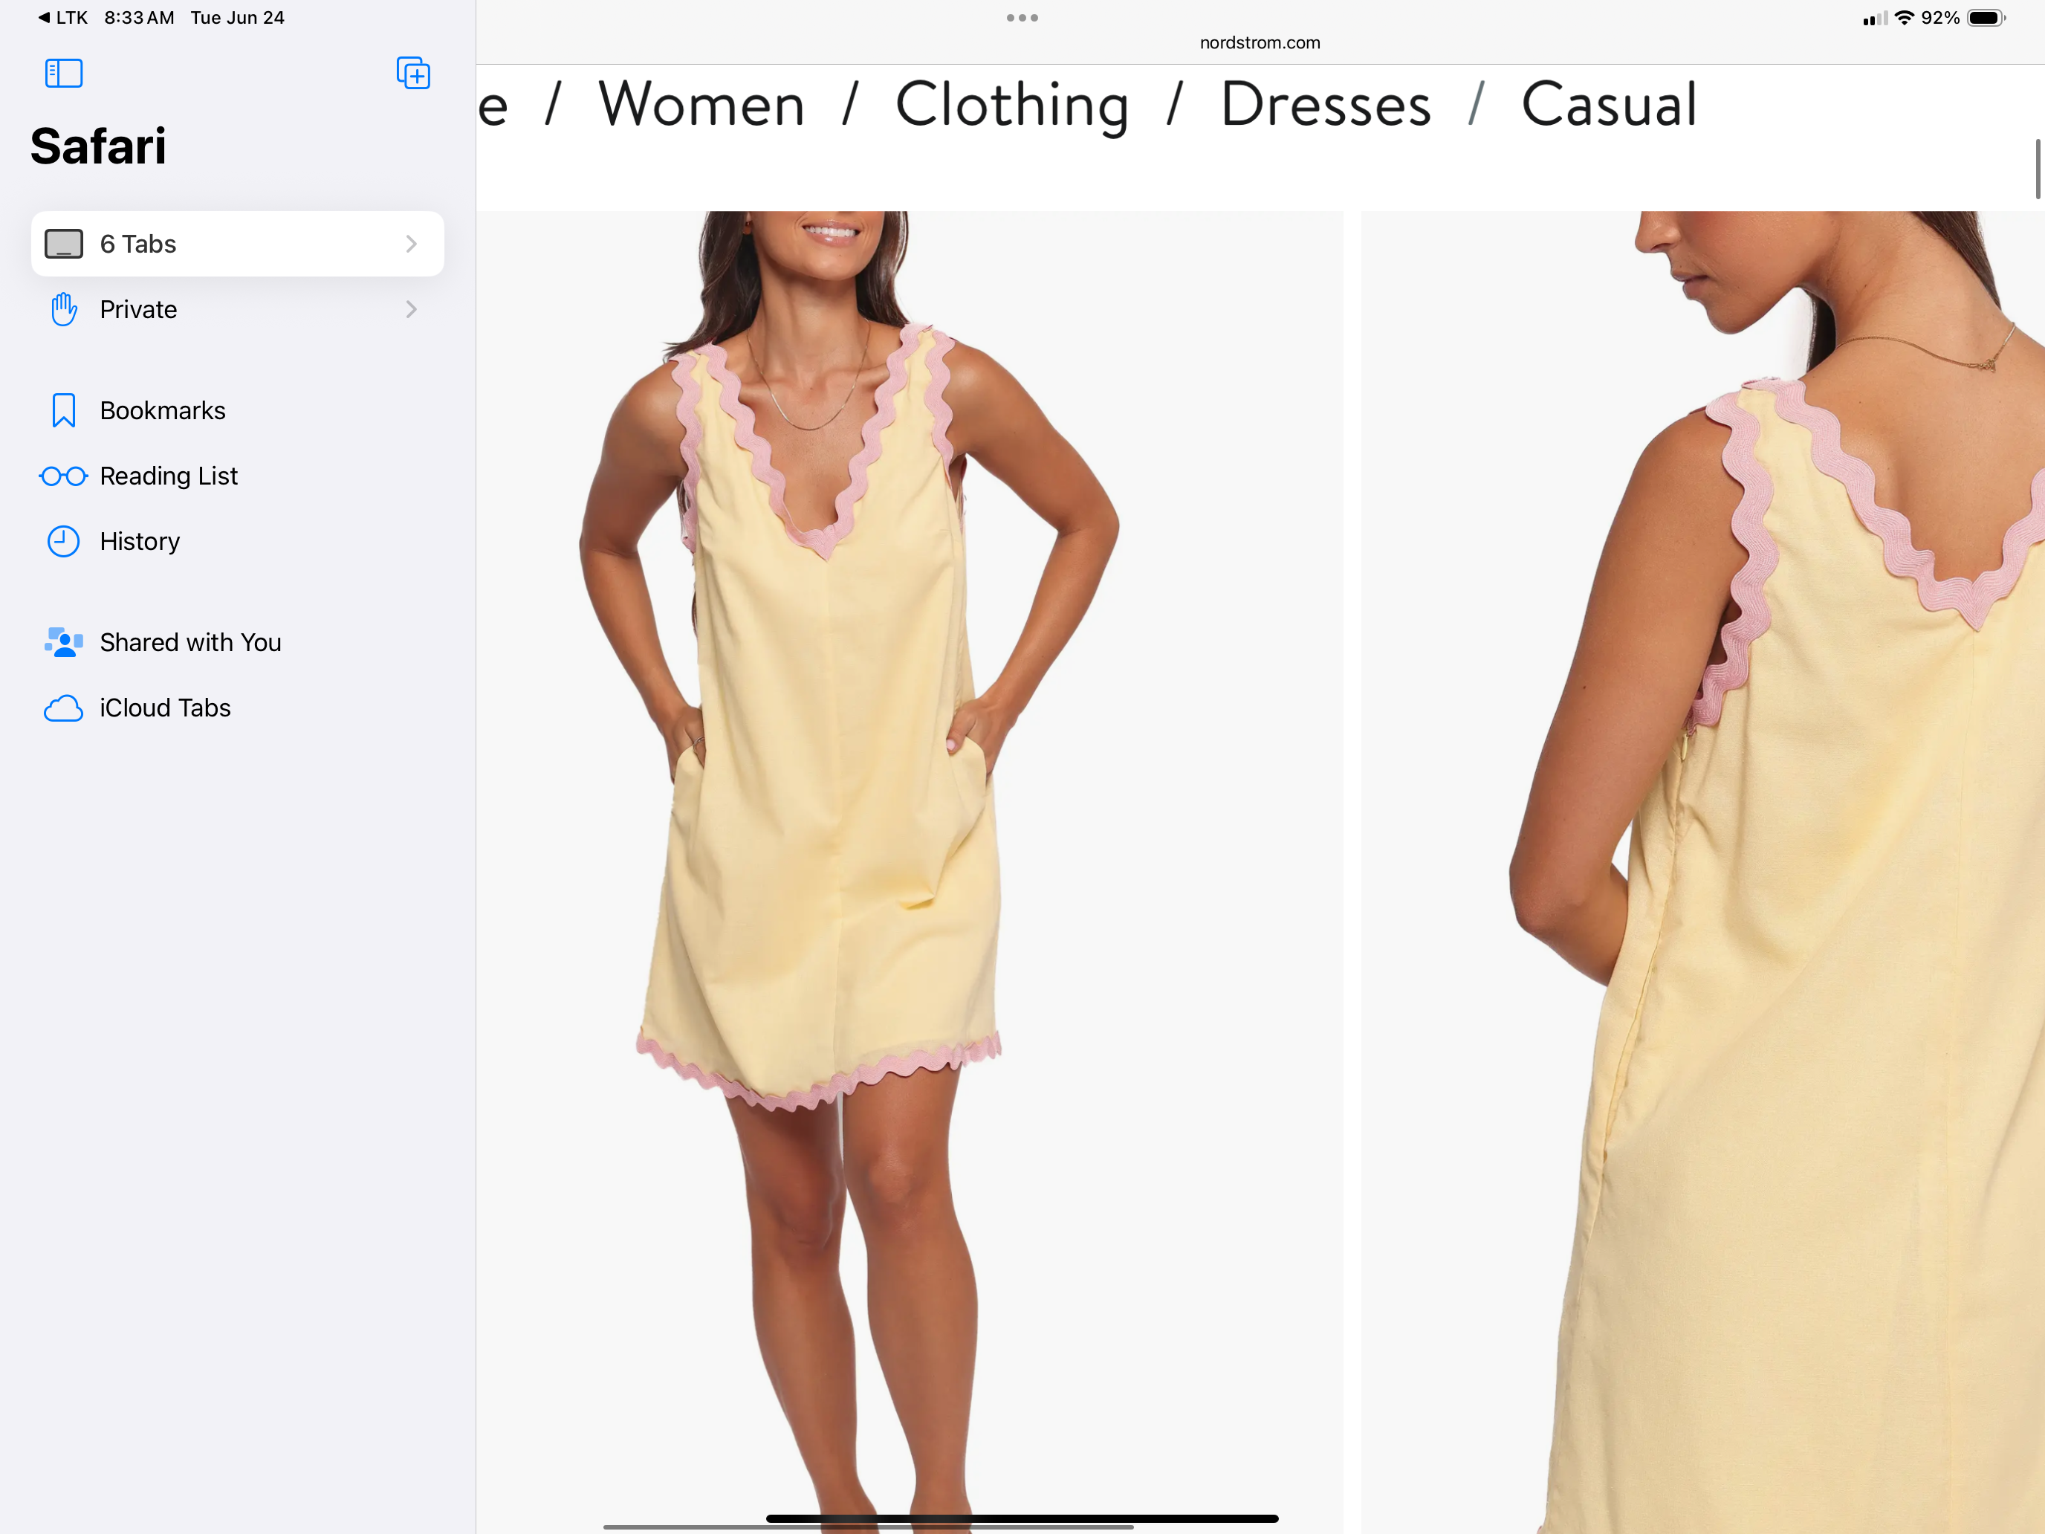
Task: Return to LTK app via back arrow
Action: point(62,18)
